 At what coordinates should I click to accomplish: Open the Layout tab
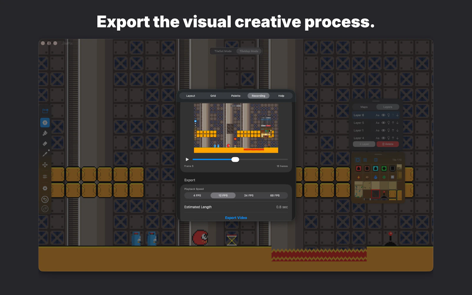tap(191, 96)
